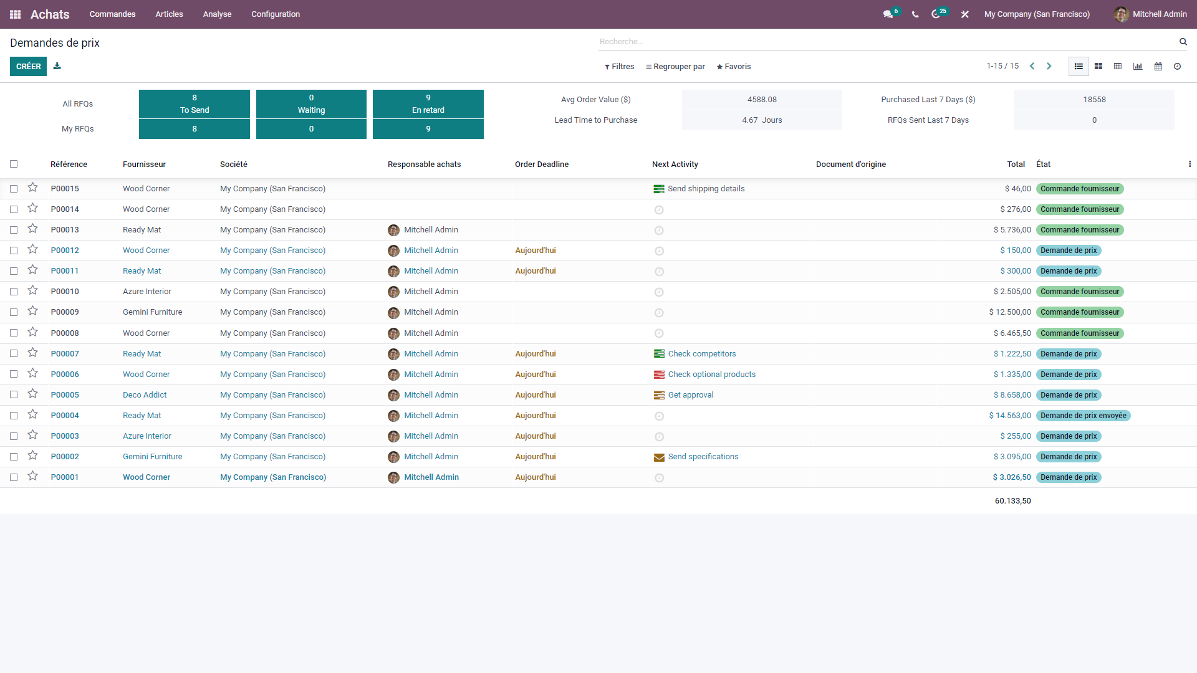The height and width of the screenshot is (673, 1197).
Task: Tick checkbox for P00013 row
Action: 14,230
